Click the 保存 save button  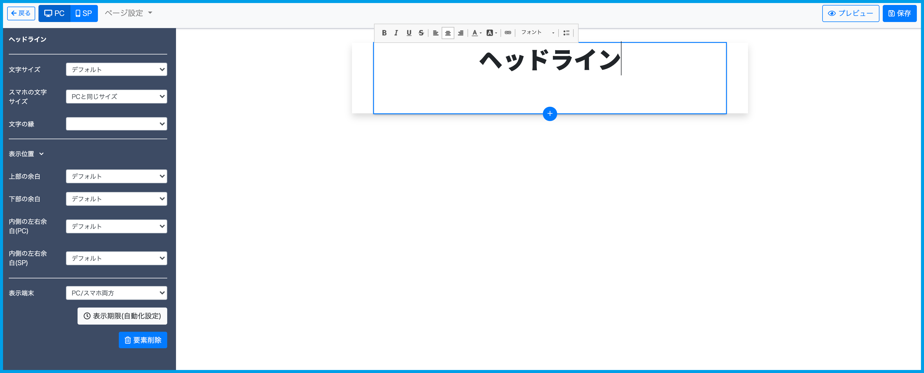(x=899, y=13)
